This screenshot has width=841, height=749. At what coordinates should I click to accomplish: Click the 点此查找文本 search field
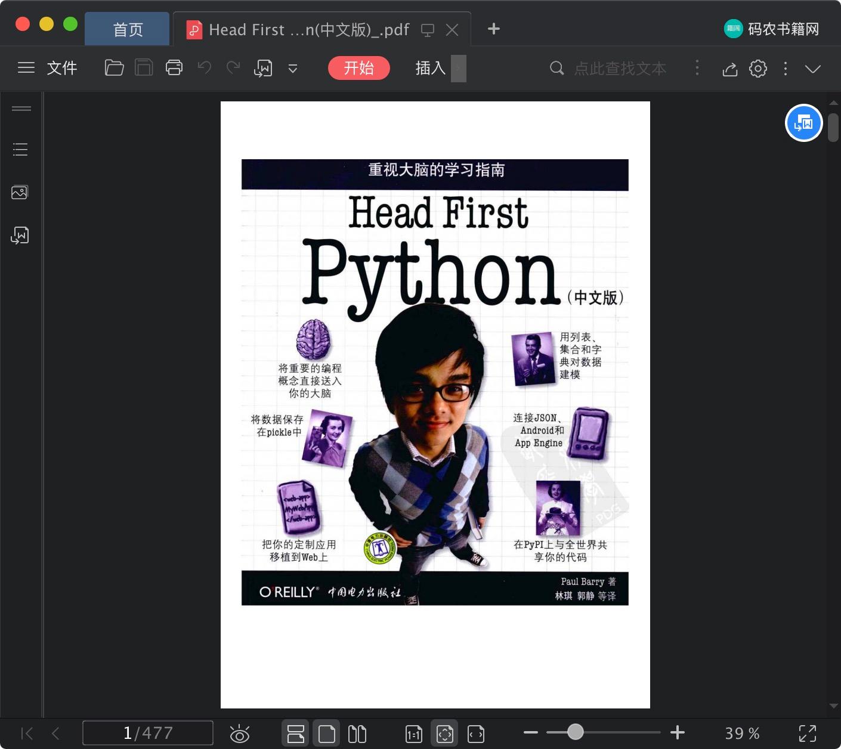tap(620, 69)
